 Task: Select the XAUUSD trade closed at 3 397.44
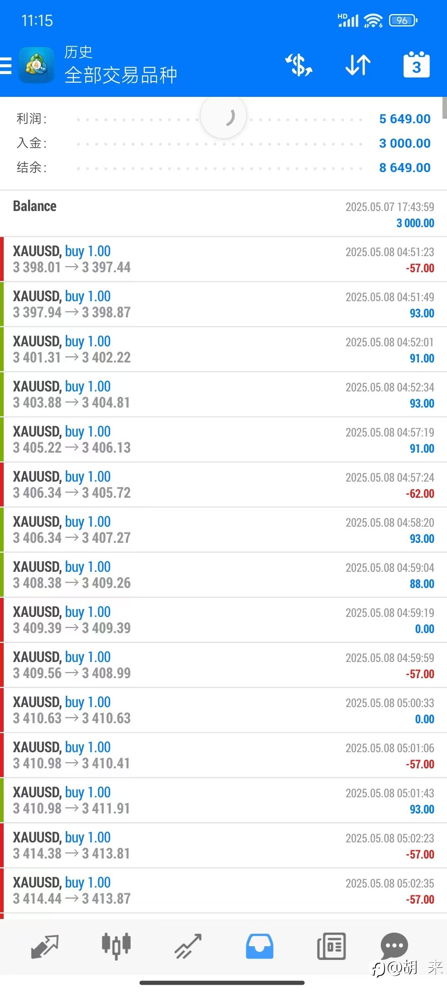[x=223, y=259]
